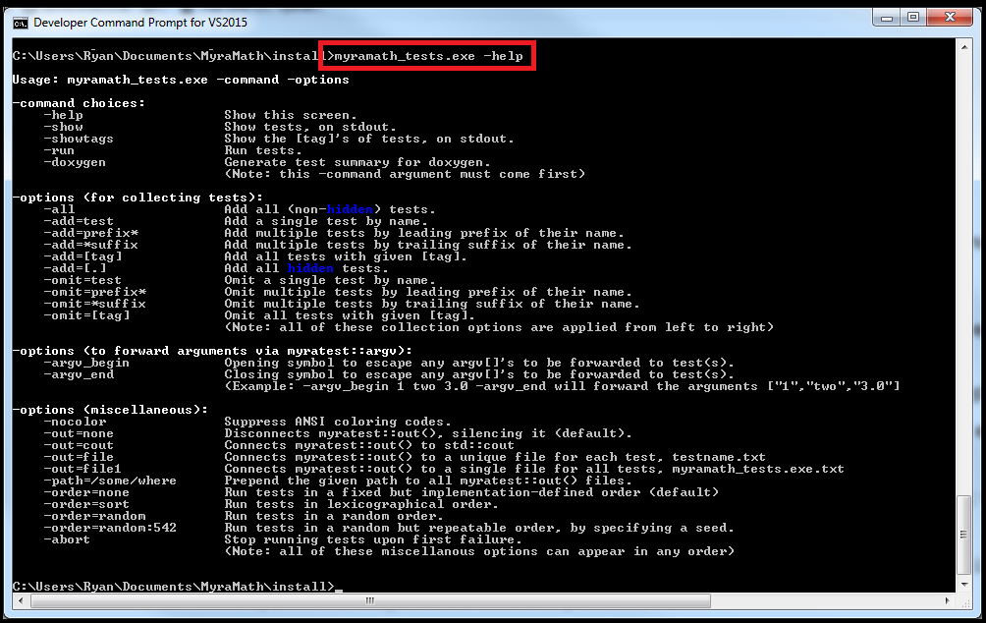
Task: Click the '-doxygen' command entry
Action: 75,162
